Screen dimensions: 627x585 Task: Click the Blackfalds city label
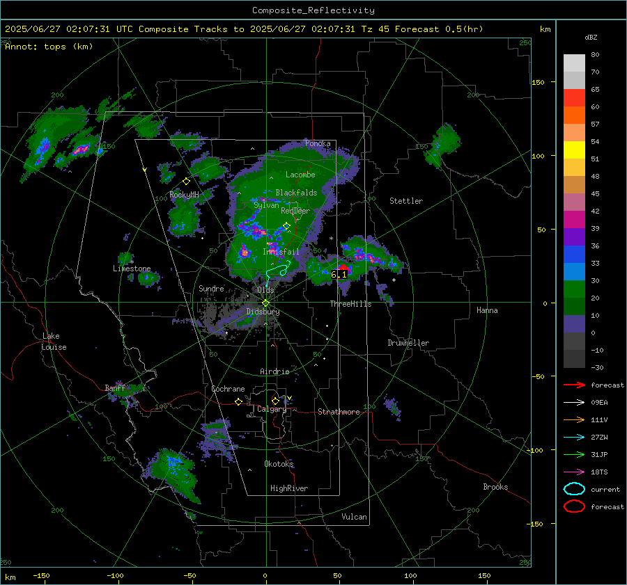pos(296,193)
